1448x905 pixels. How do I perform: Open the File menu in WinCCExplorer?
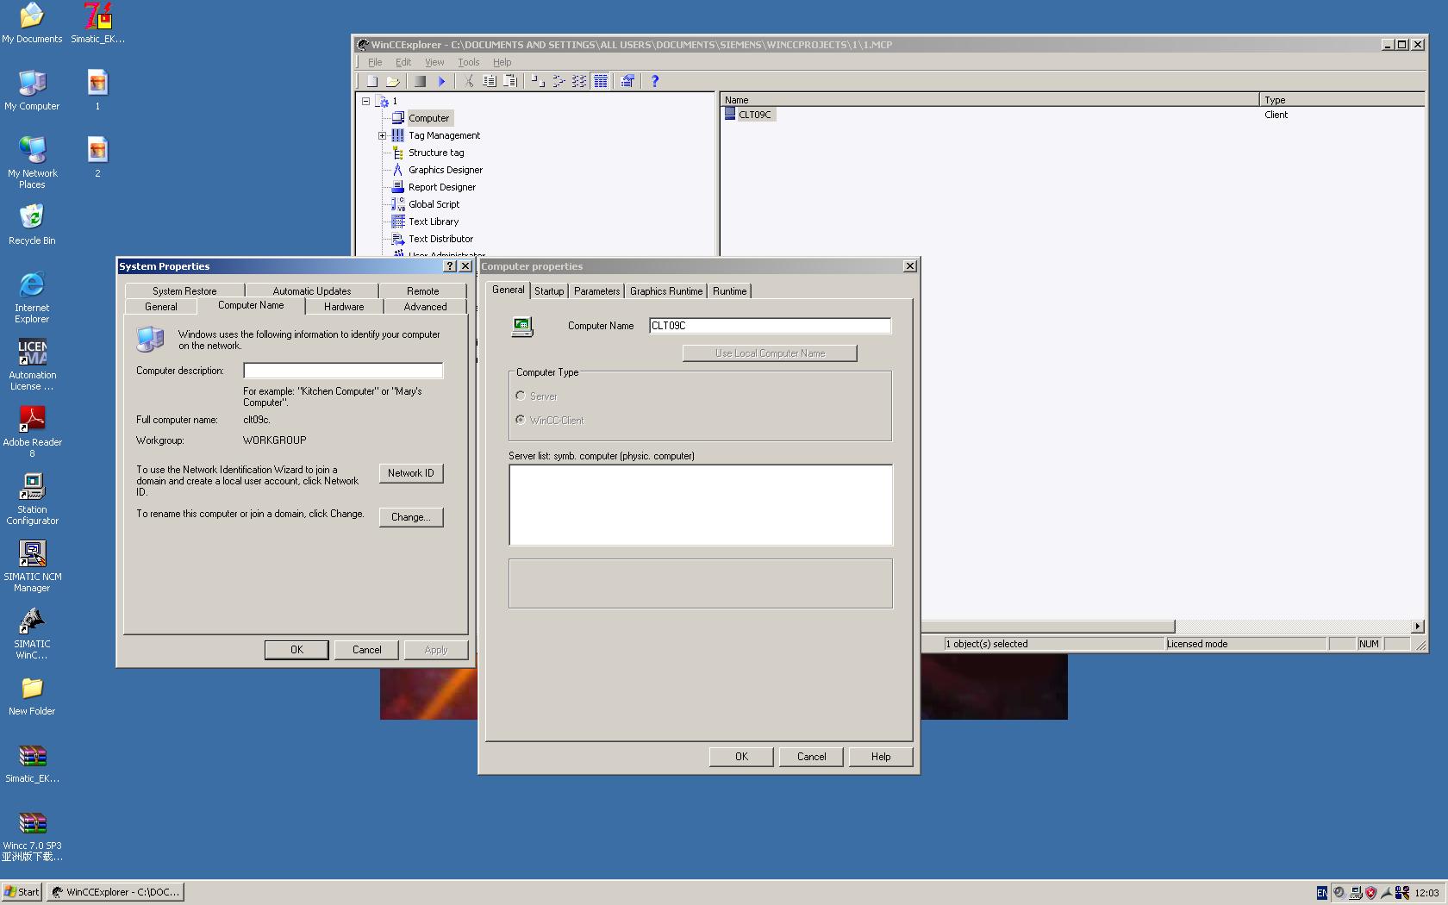(x=375, y=62)
